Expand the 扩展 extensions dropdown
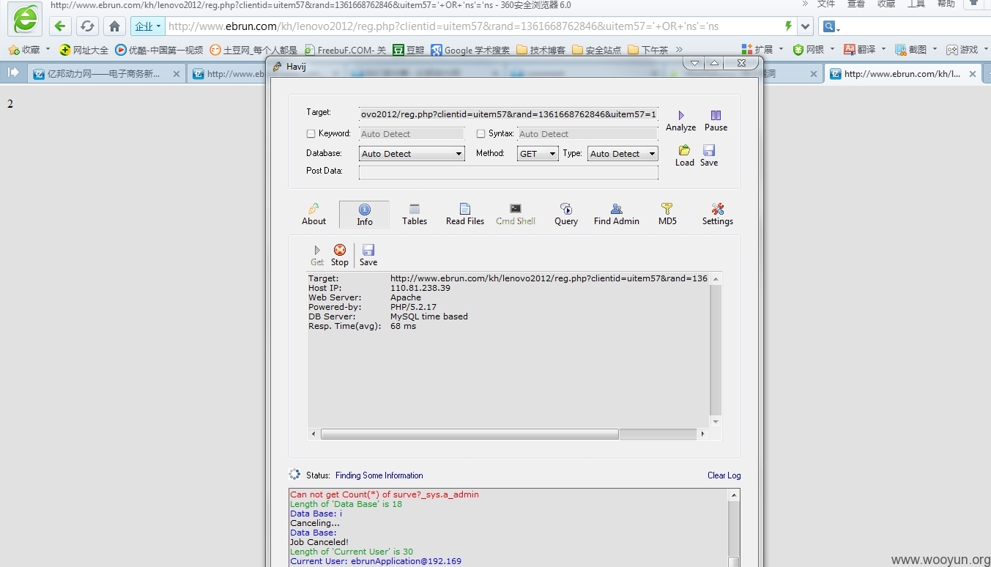The height and width of the screenshot is (567, 991). coord(781,49)
